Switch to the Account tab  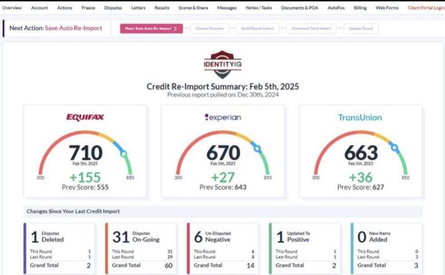pos(39,8)
